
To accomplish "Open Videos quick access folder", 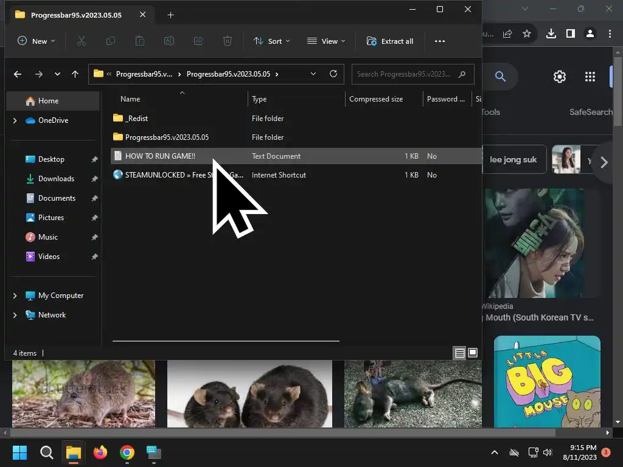I will pos(49,257).
